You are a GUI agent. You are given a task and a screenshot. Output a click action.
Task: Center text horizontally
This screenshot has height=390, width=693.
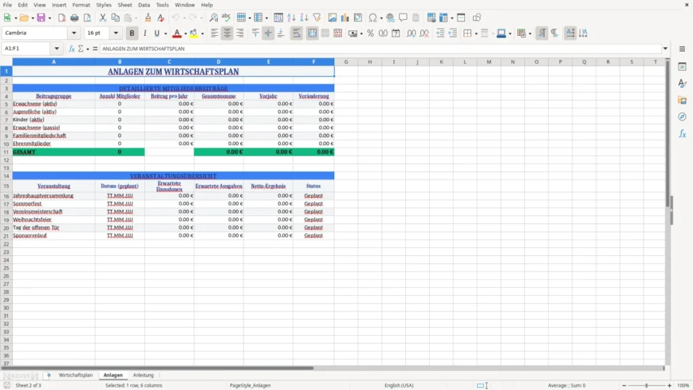[227, 33]
